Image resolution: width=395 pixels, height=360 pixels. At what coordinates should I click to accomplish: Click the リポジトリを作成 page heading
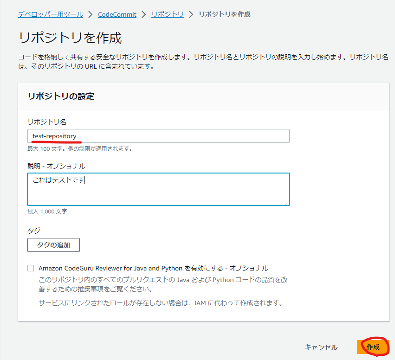click(70, 38)
